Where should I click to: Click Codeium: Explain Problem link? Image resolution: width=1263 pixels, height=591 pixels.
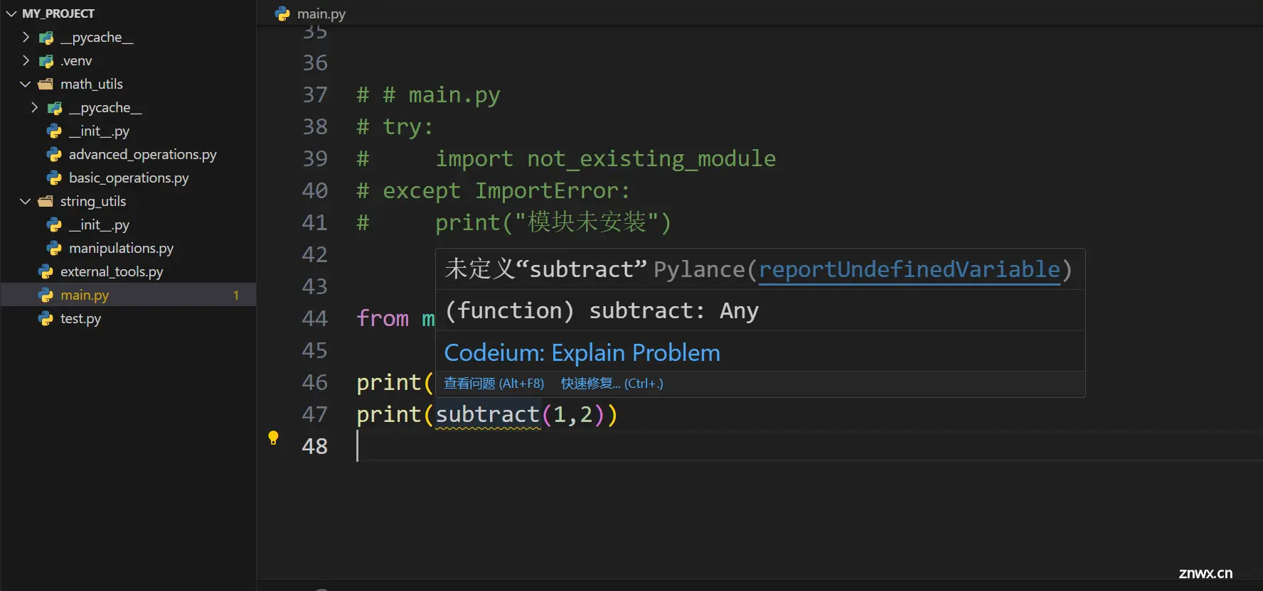pyautogui.click(x=582, y=352)
